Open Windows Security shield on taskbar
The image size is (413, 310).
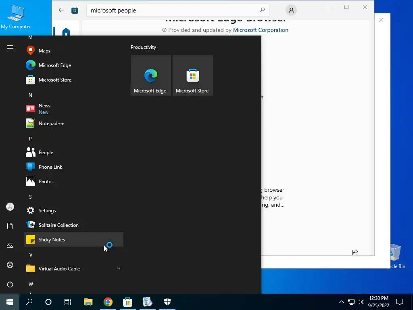tap(167, 302)
